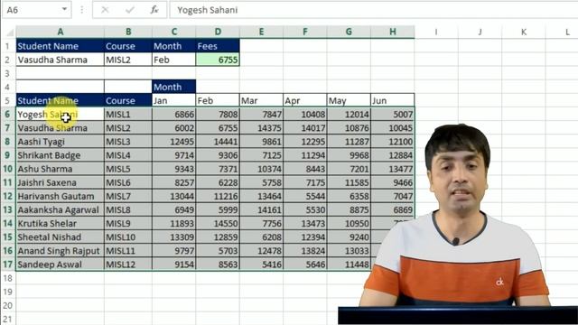
Task: Select column E header
Action: 261,32
